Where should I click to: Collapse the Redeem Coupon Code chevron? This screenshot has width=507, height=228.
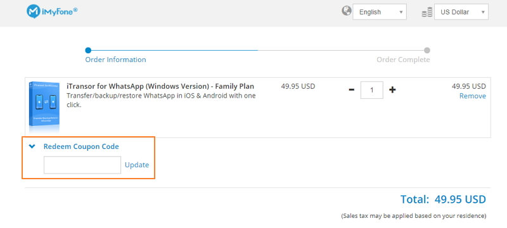coord(32,146)
